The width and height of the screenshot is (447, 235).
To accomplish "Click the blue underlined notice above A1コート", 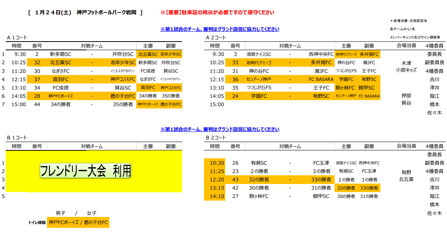I will tap(220, 29).
